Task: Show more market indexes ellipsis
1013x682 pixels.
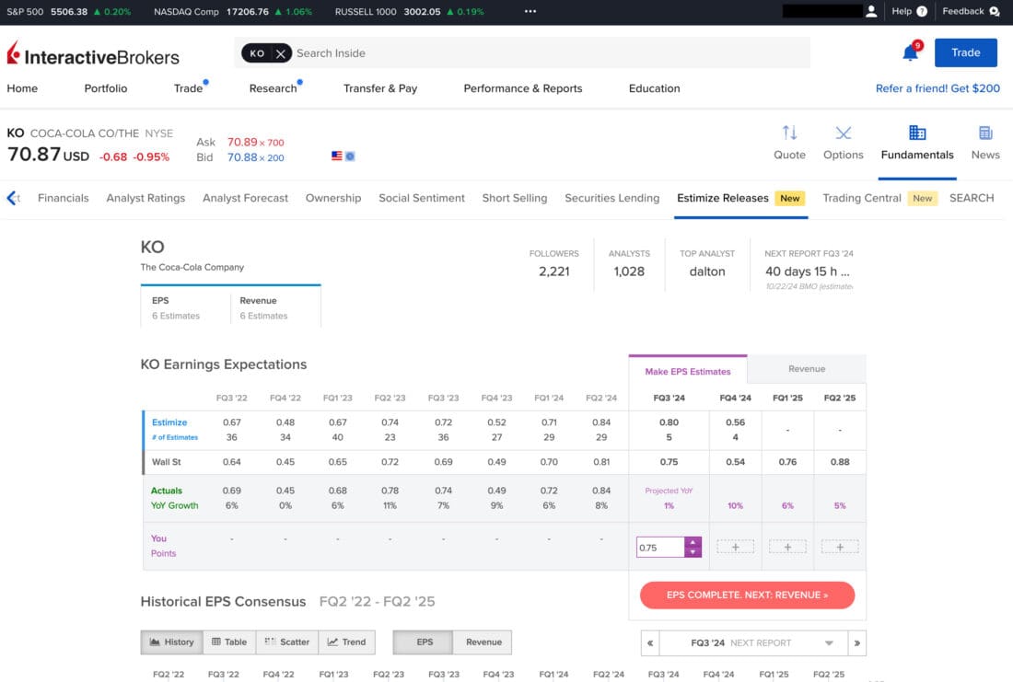Action: pyautogui.click(x=530, y=11)
